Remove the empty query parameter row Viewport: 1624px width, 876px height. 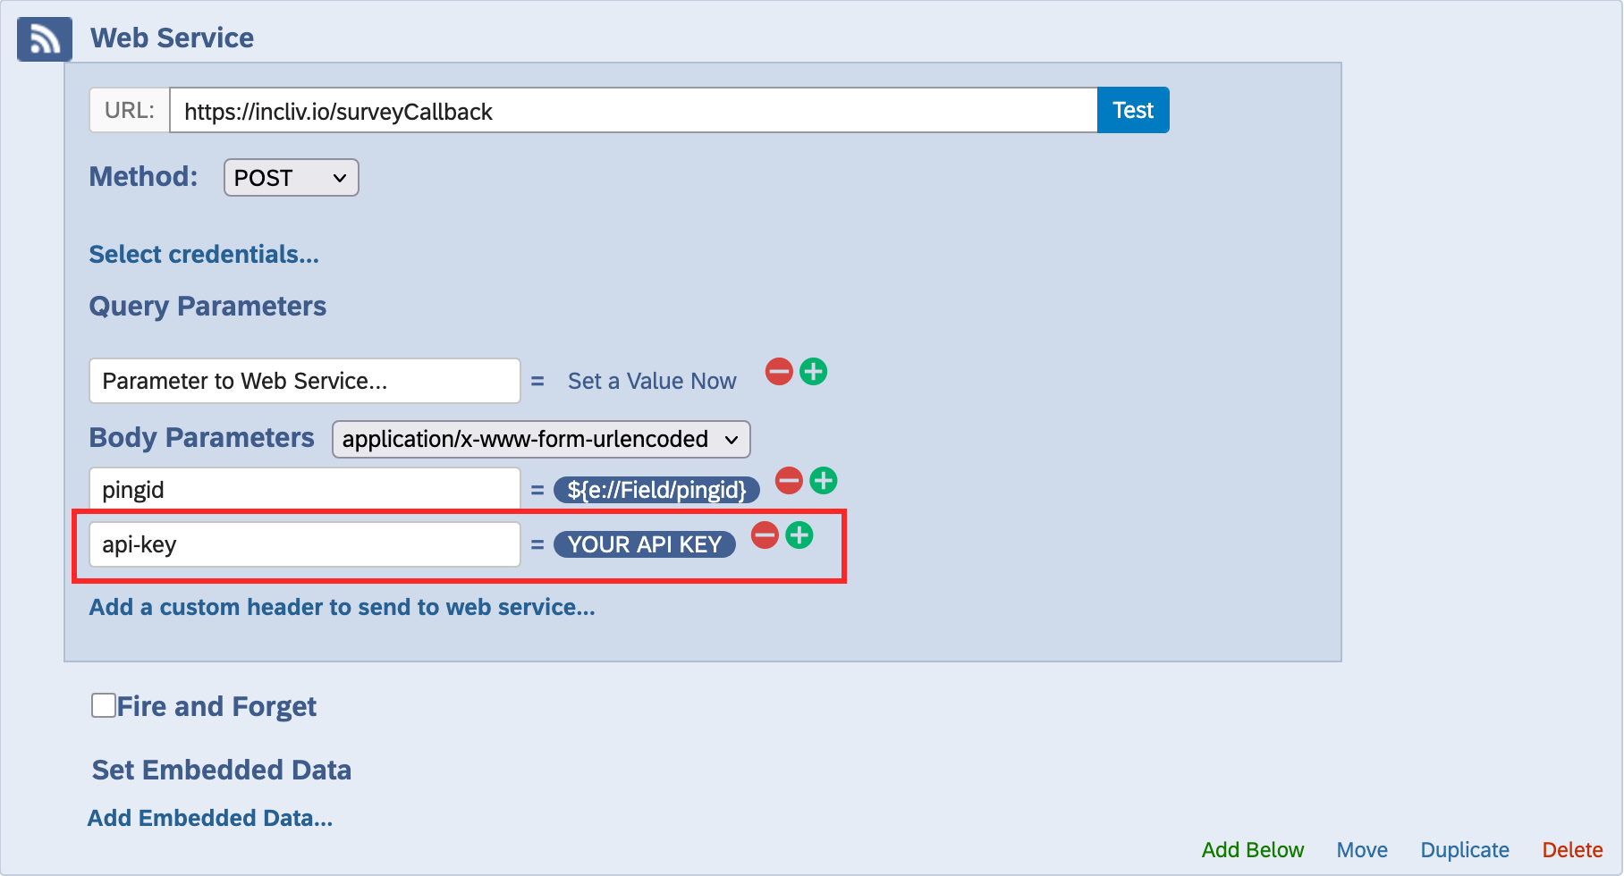(778, 372)
